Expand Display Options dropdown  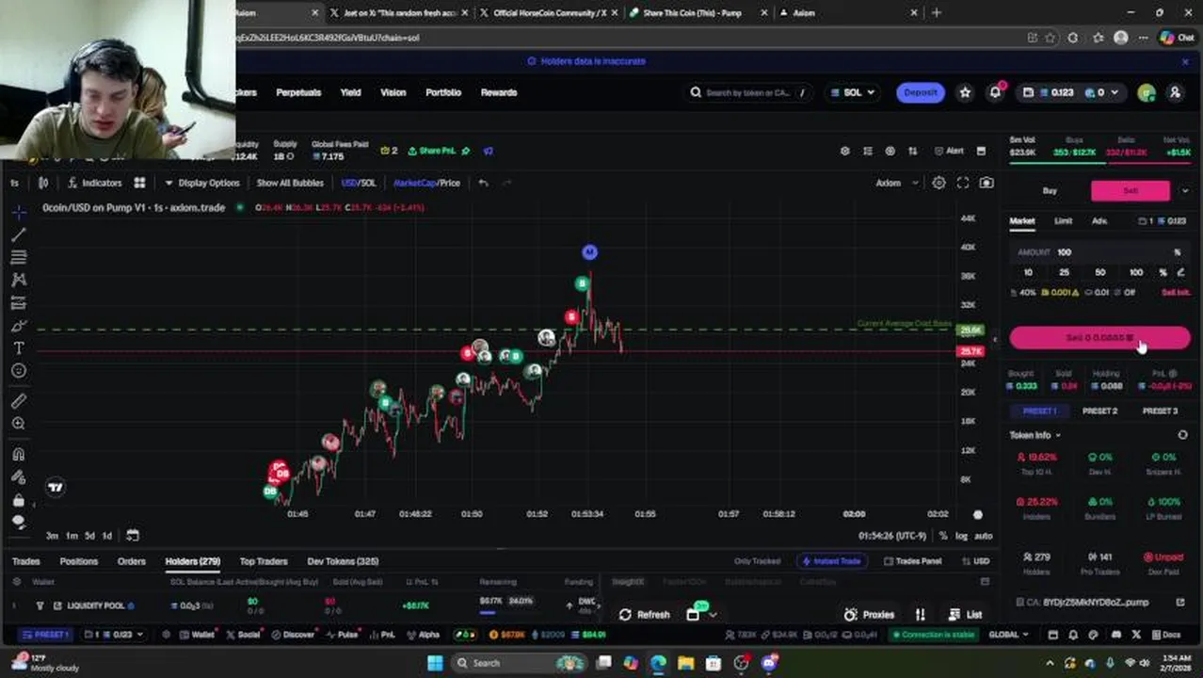point(202,183)
